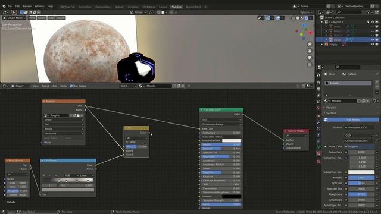Open the Render properties tab icon
Viewport: 381px width, 214px height.
point(318,83)
